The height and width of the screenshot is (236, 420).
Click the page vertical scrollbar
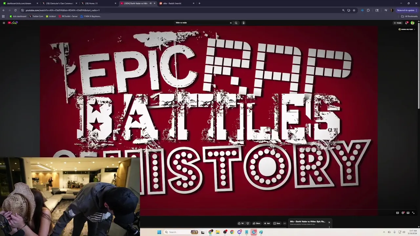pos(418,66)
